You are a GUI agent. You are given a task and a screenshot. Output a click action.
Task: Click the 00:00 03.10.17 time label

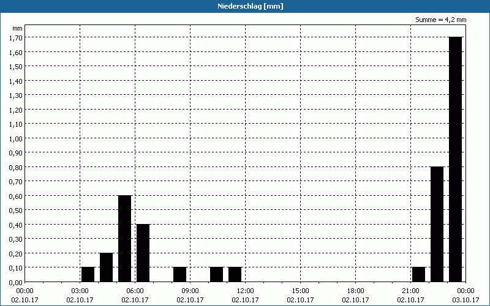[x=466, y=296]
